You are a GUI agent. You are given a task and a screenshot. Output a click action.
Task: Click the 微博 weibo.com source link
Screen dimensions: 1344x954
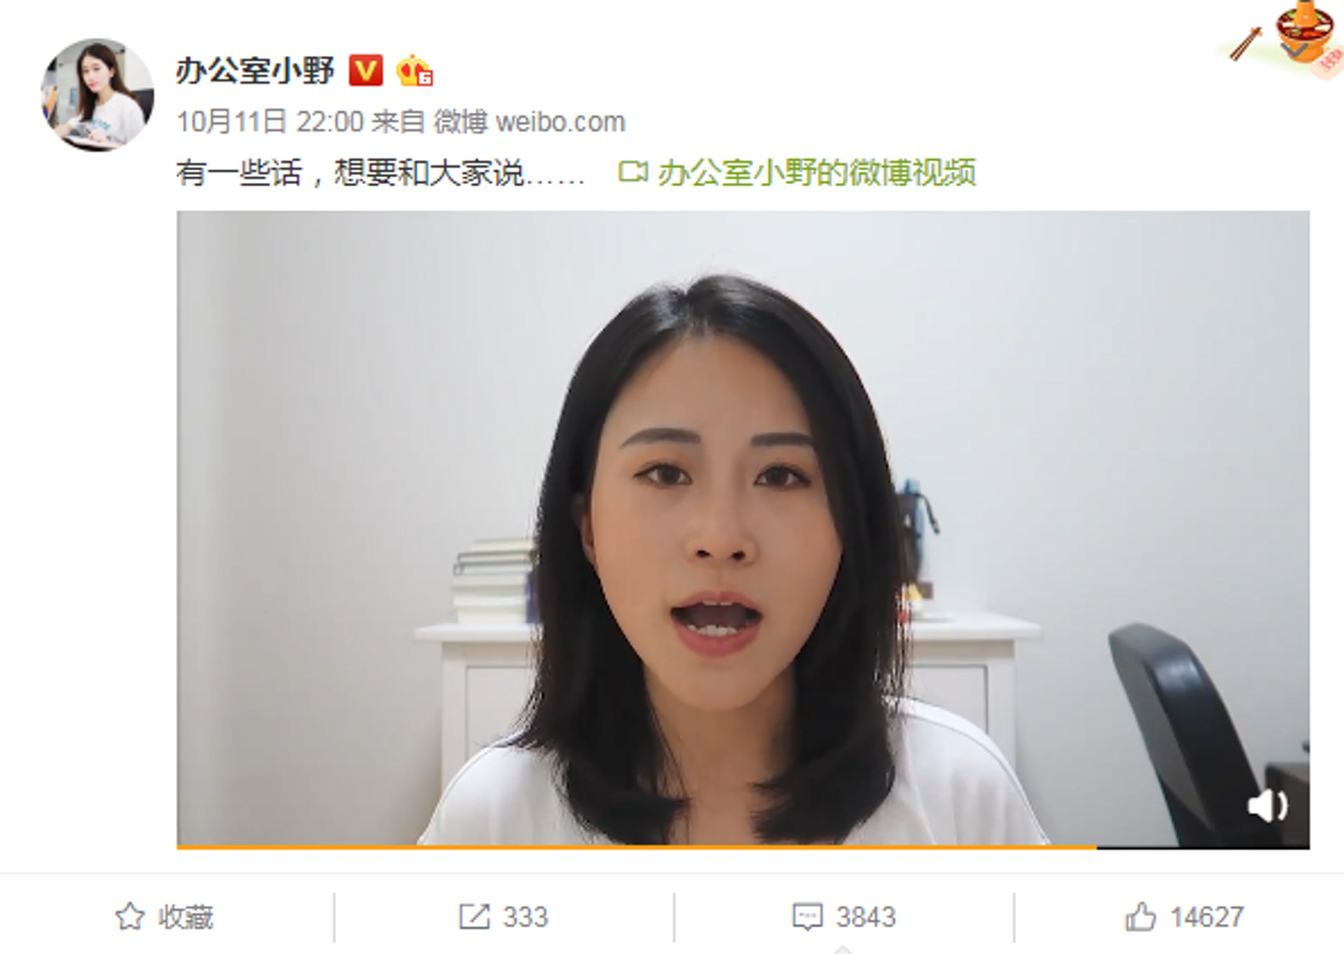(529, 122)
